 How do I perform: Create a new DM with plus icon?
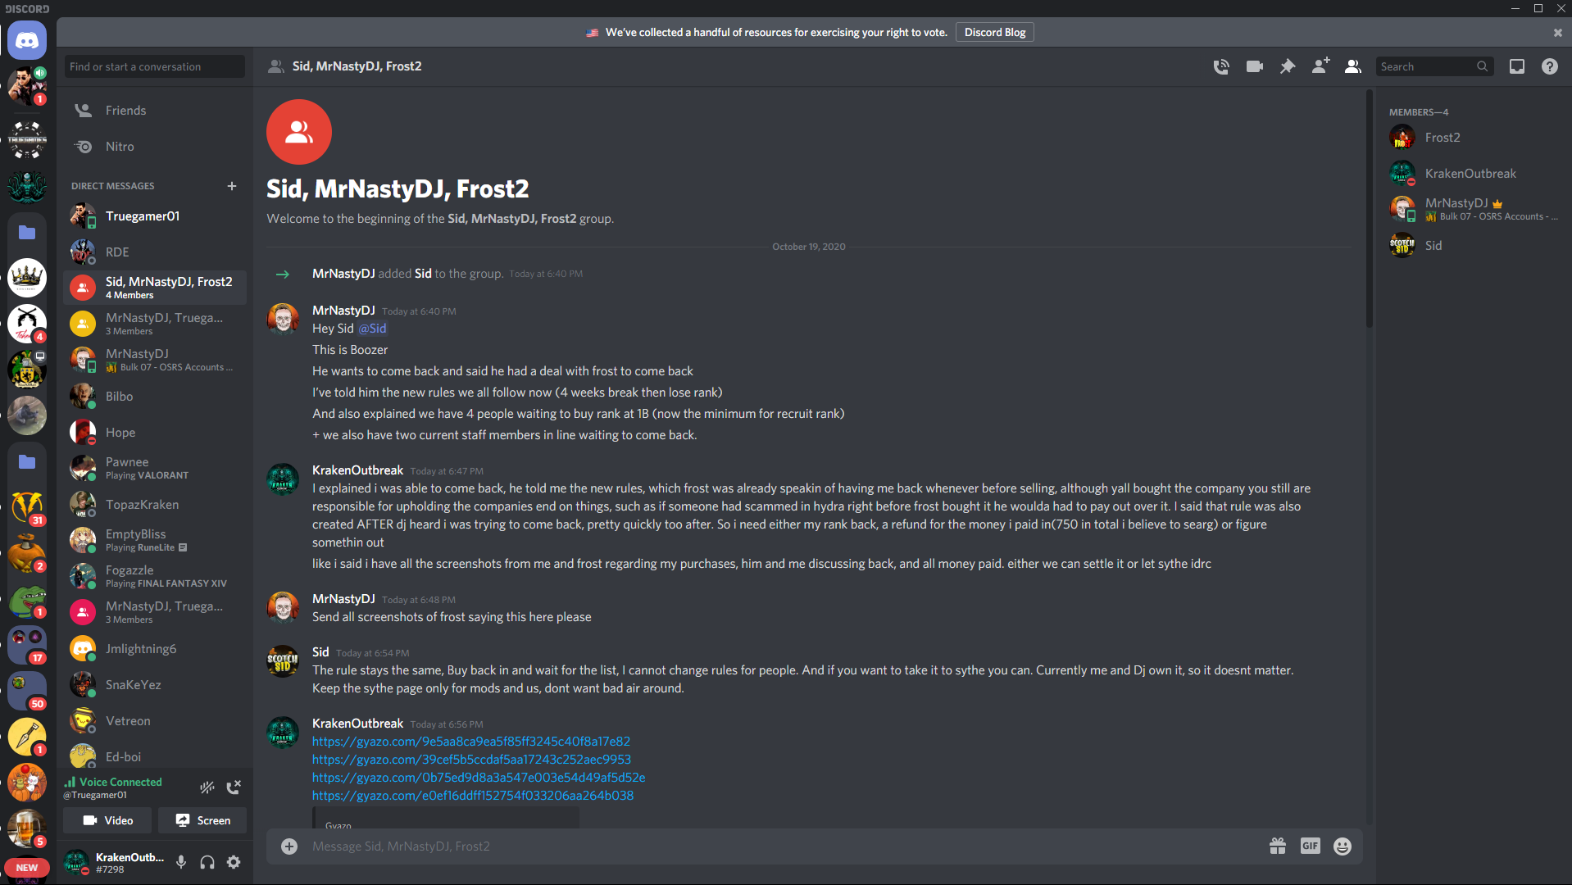pyautogui.click(x=232, y=186)
